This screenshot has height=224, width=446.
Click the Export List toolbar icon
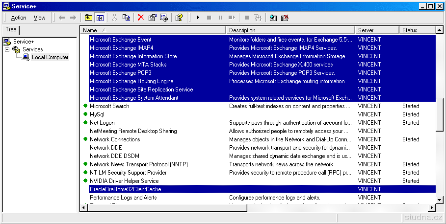pos(164,18)
